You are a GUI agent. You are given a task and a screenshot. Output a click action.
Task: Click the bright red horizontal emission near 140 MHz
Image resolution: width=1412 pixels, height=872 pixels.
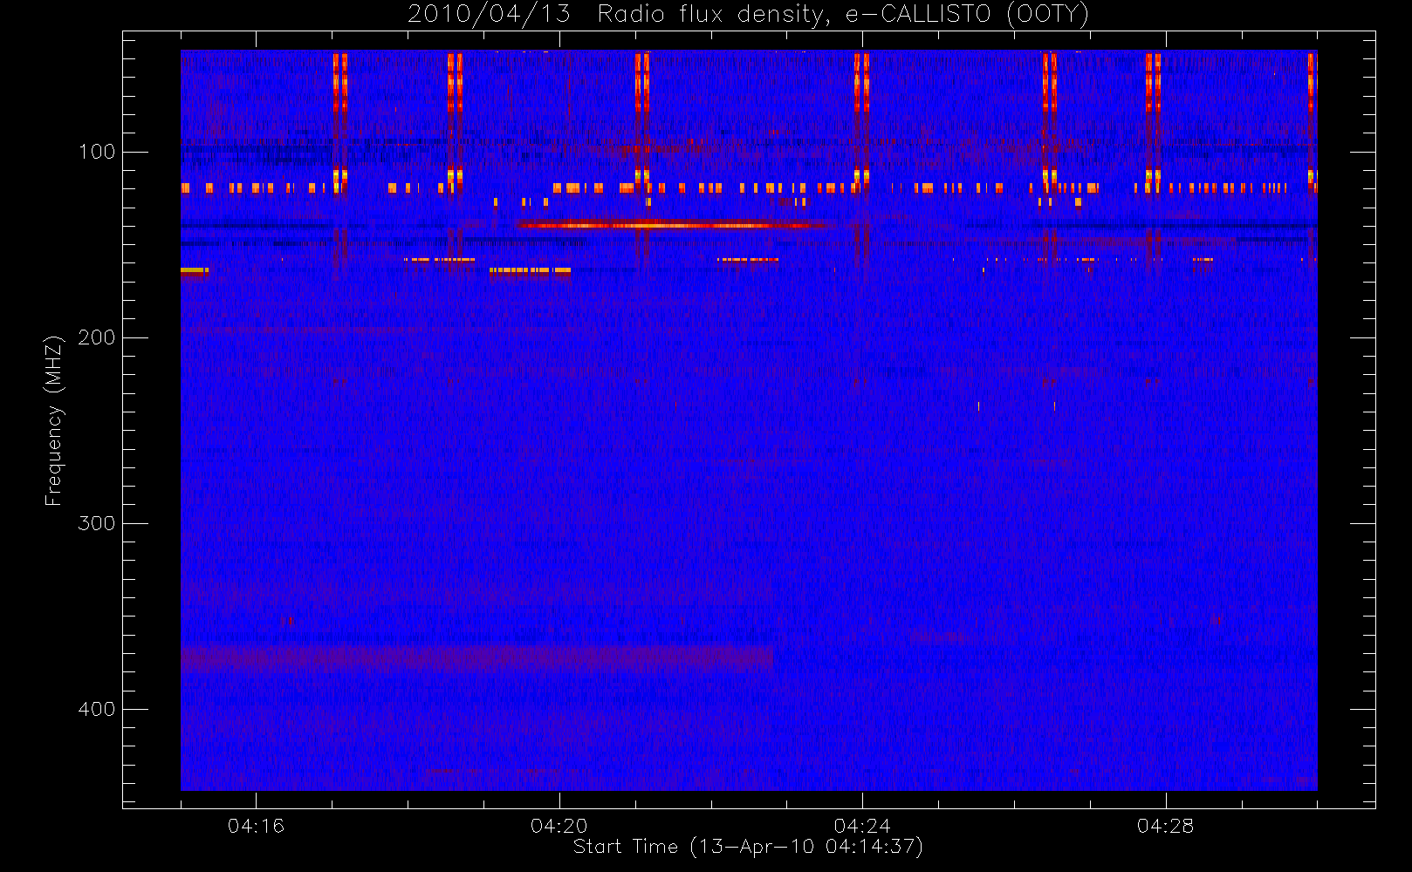point(672,225)
